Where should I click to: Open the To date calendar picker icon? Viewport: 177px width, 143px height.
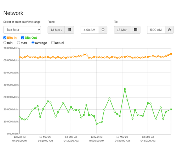pos(136,30)
